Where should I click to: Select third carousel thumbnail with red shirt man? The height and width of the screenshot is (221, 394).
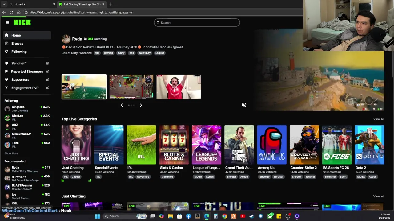pos(179,87)
